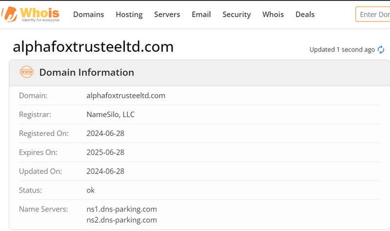Viewport: 390px width, 231px height.
Task: Open the Domains menu
Action: 89,15
